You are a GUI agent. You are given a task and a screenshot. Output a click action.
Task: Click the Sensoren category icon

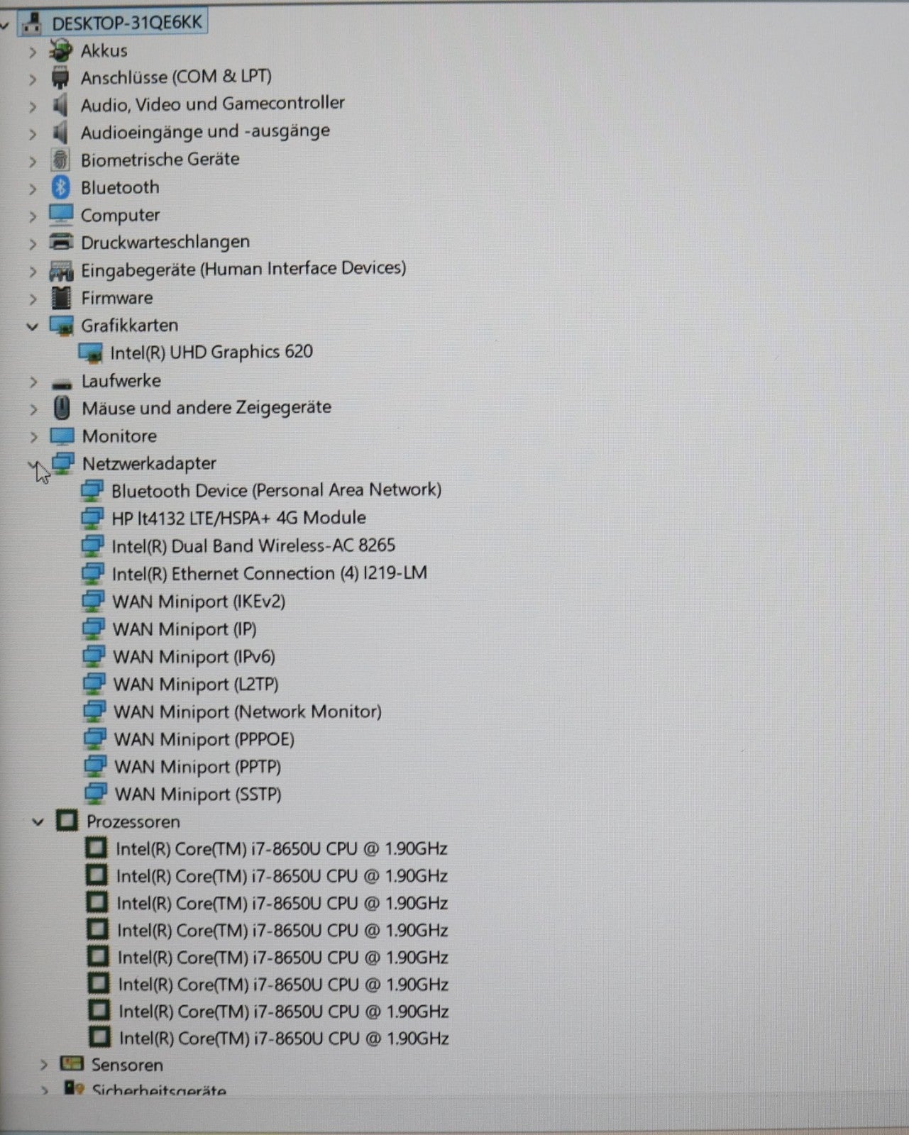tap(72, 1064)
